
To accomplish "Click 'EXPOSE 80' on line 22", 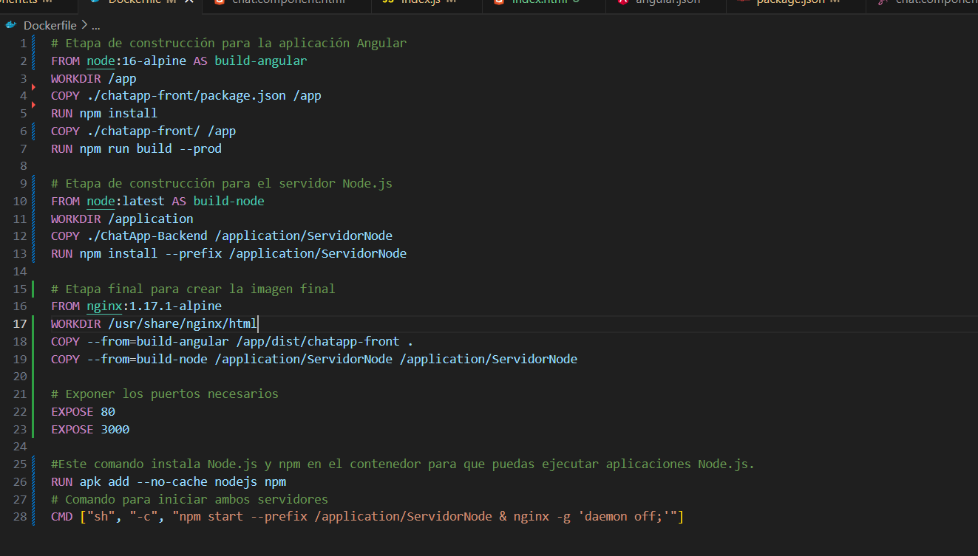I will 83,412.
